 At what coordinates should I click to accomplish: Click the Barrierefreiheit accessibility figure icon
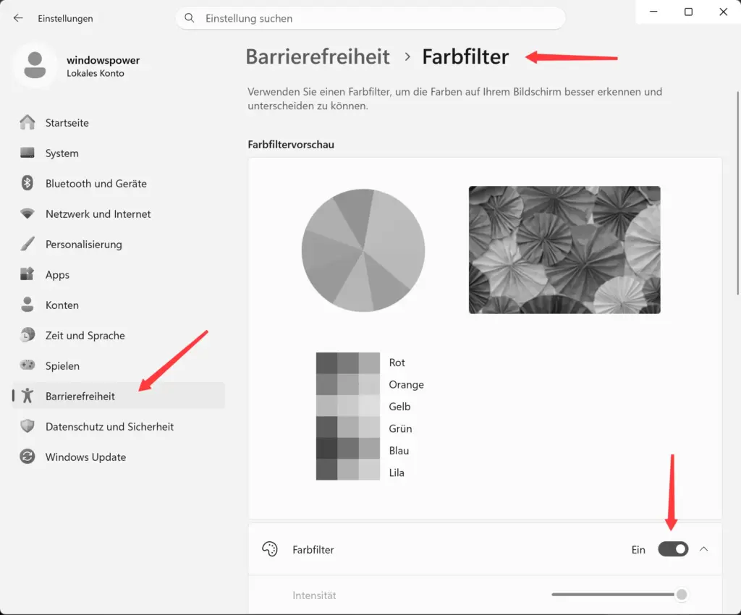pyautogui.click(x=27, y=395)
